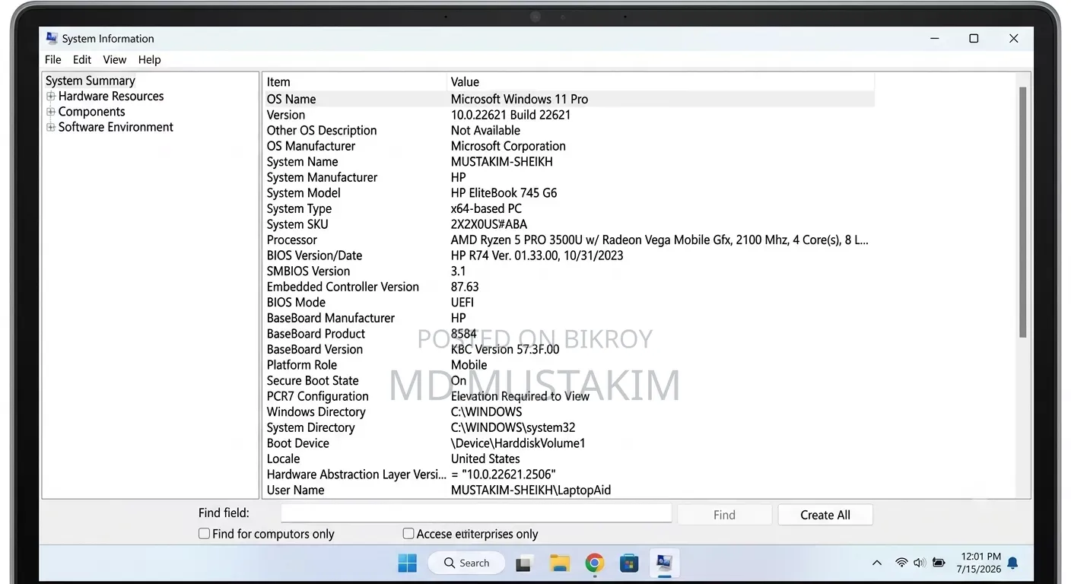Select the System Information taskbar icon
This screenshot has height=584, width=1071.
[664, 563]
